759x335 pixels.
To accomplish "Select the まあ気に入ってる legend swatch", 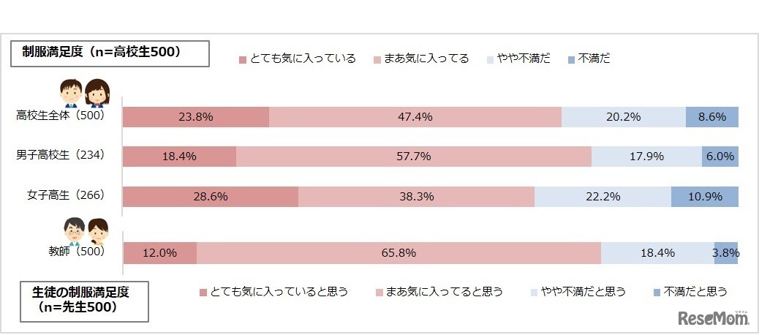I will [x=377, y=59].
